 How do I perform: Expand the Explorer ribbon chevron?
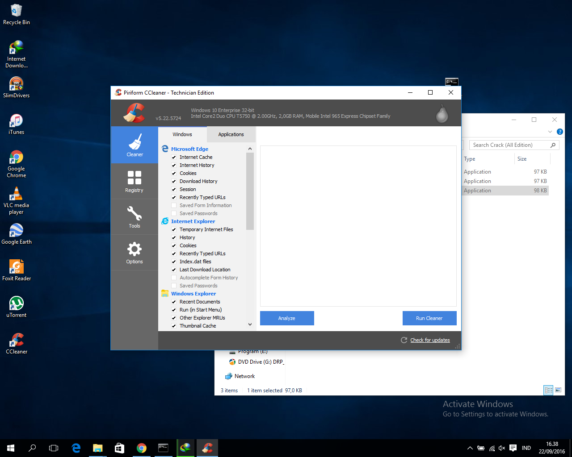click(x=550, y=132)
